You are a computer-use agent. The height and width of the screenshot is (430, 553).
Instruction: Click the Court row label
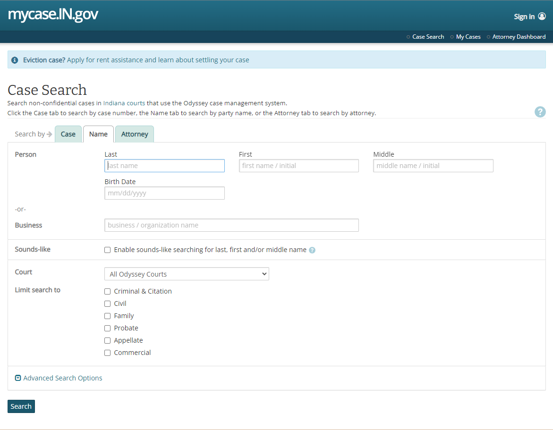click(x=23, y=272)
